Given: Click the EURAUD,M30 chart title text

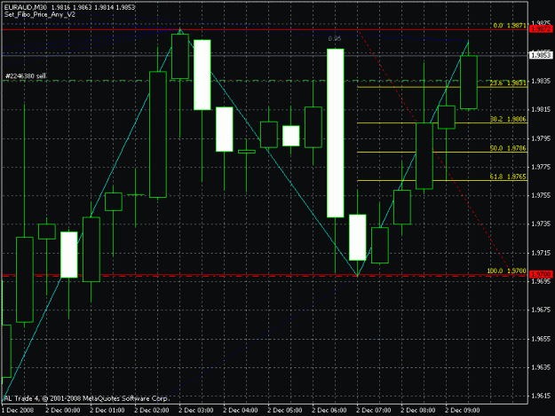Looking at the screenshot, I should (x=69, y=7).
